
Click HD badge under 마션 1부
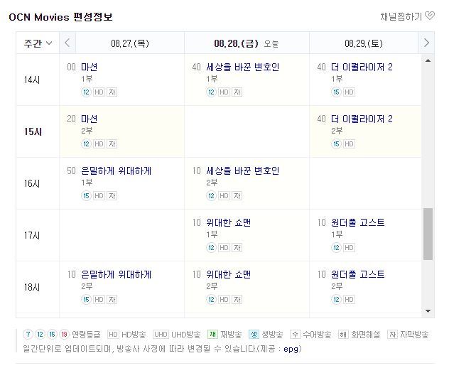click(x=99, y=92)
